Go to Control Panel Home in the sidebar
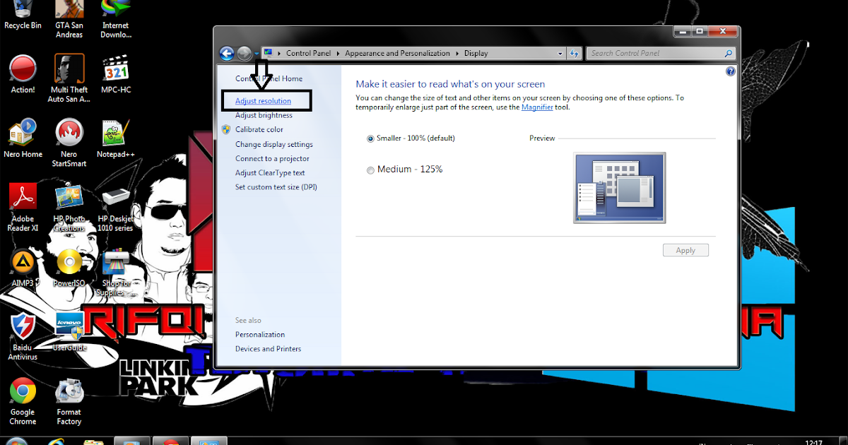The height and width of the screenshot is (445, 848). pos(269,78)
